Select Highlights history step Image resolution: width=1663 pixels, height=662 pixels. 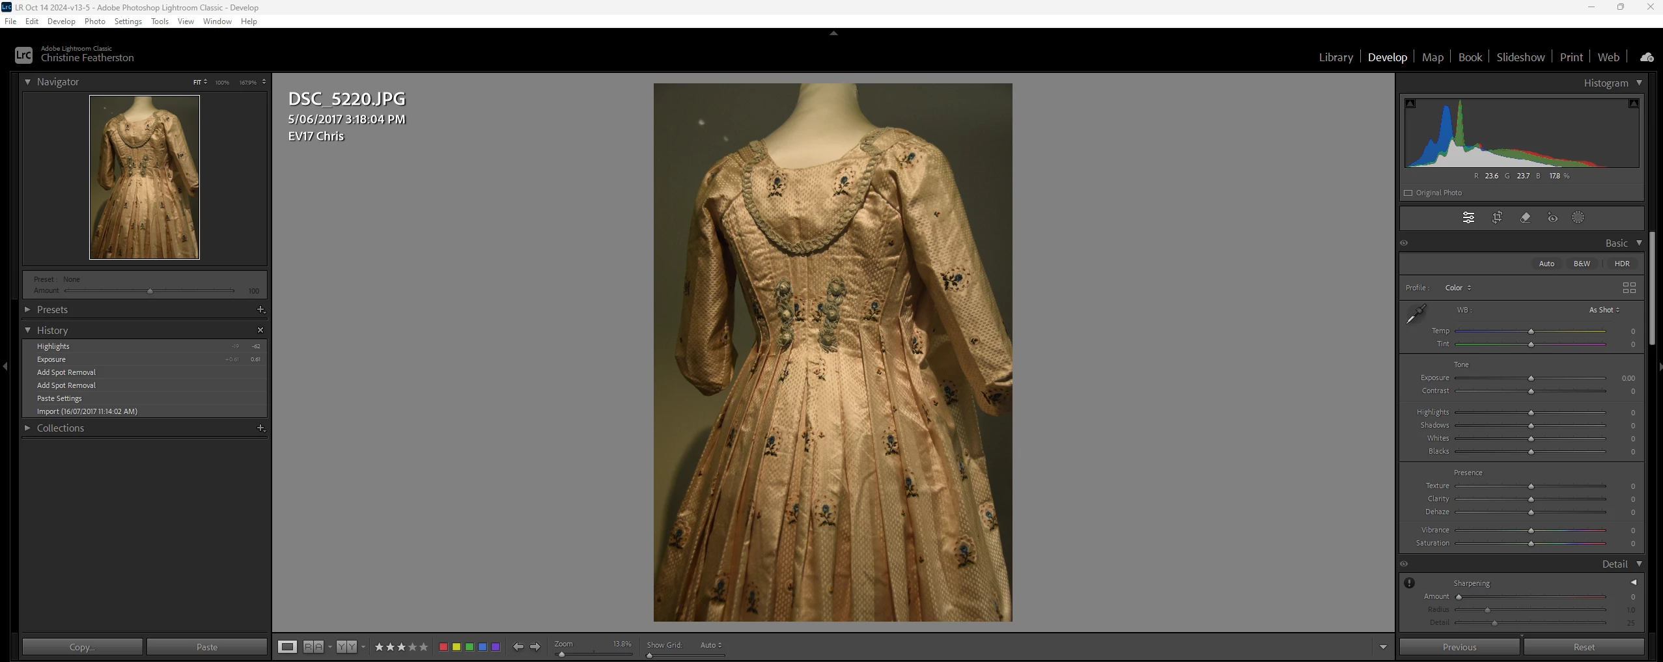point(145,346)
